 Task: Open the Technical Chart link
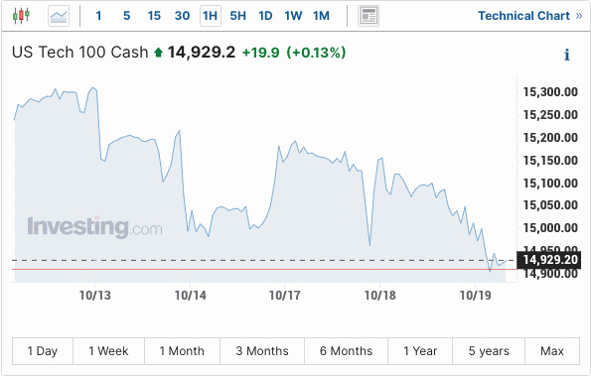click(x=530, y=16)
